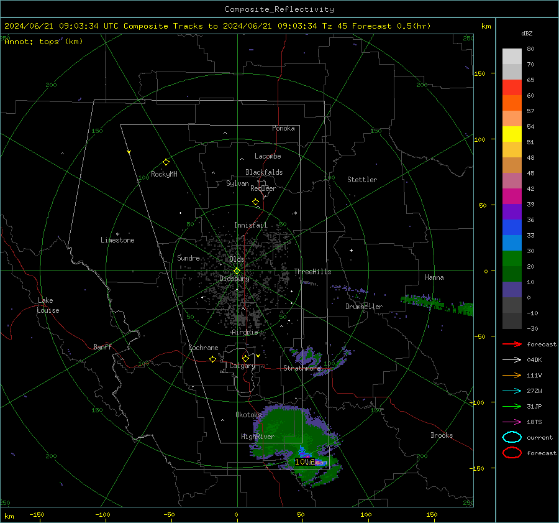Click the 'current' legend label
The height and width of the screenshot is (523, 559).
click(x=540, y=437)
